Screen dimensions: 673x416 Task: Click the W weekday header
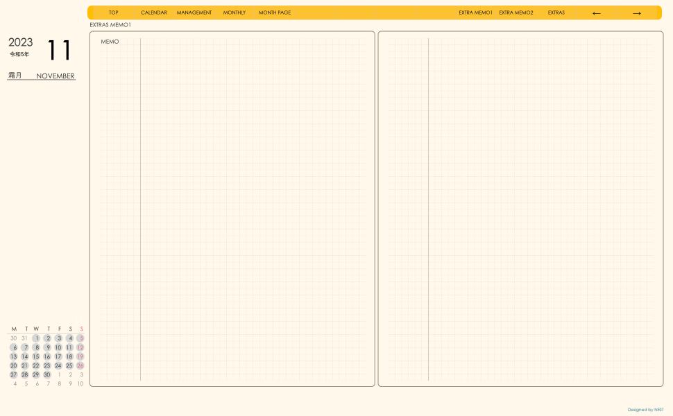(x=36, y=329)
